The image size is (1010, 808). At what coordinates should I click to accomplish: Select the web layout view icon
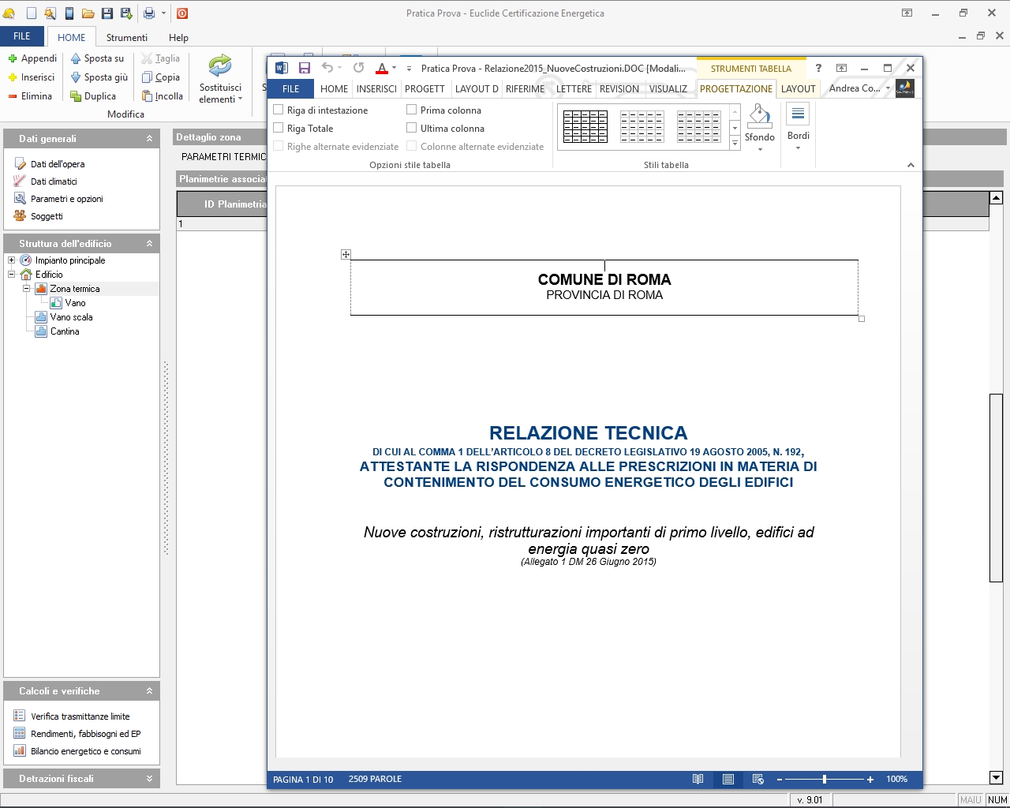pos(758,780)
